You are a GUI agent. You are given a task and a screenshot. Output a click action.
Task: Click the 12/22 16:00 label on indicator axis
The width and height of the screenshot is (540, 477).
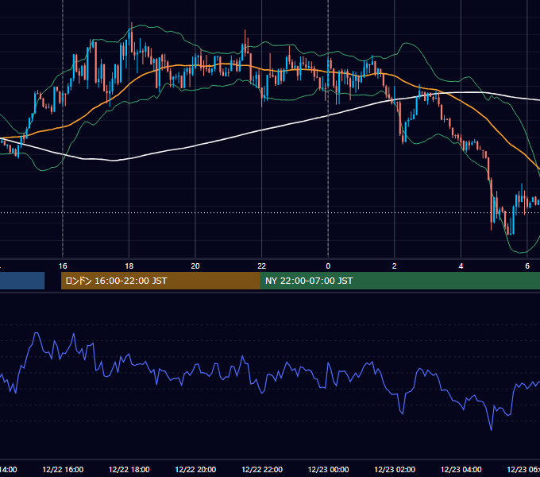pos(63,469)
